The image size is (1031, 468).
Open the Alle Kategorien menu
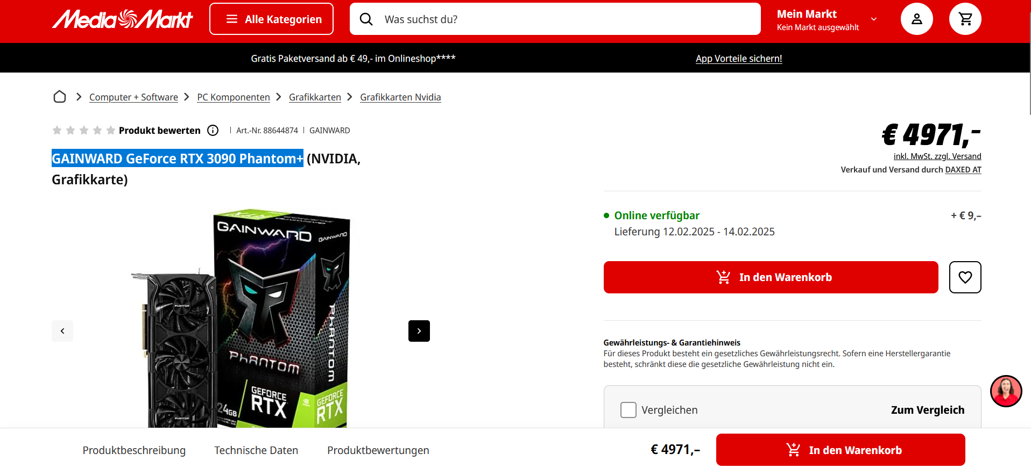tap(271, 19)
